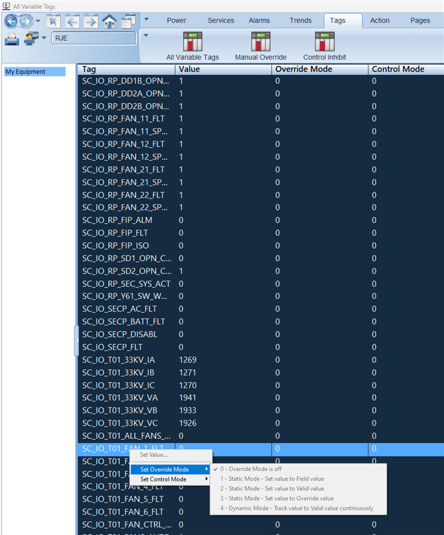Screen dimensions: 444x535
Task: Select '0 - Override Mode is off' option
Action: [x=251, y=469]
